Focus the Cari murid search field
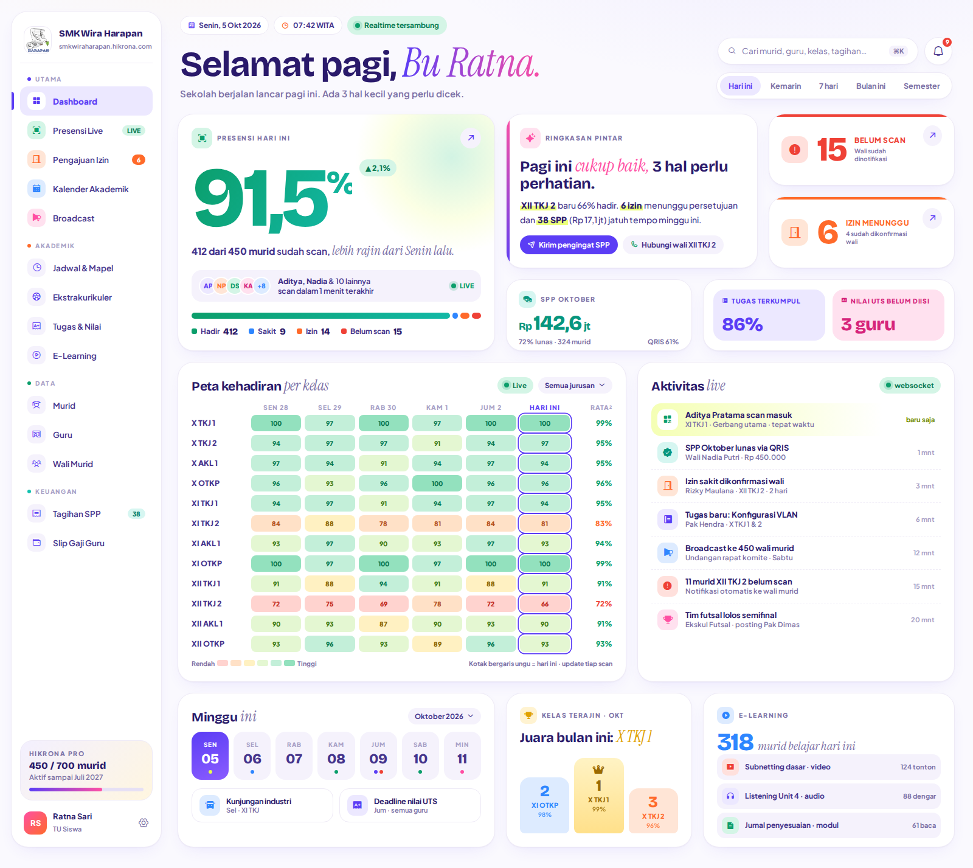 pos(817,51)
